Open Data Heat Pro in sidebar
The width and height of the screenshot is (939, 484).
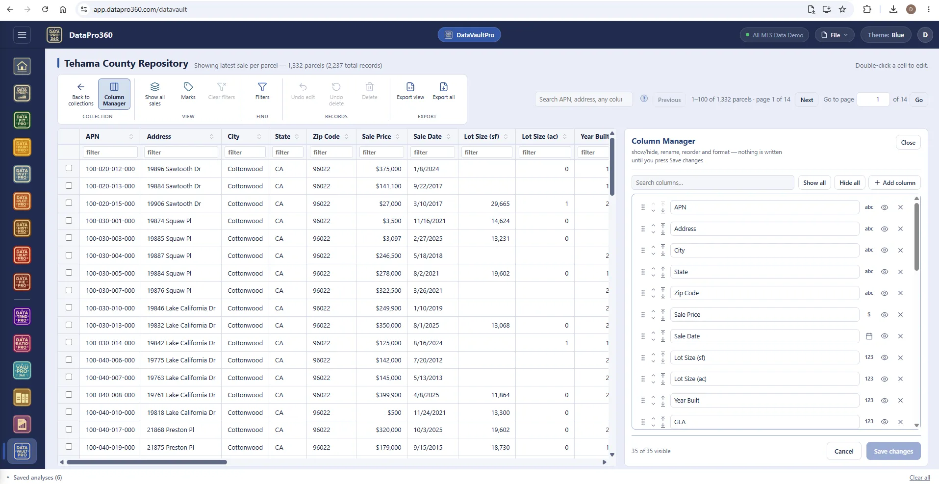point(22,255)
